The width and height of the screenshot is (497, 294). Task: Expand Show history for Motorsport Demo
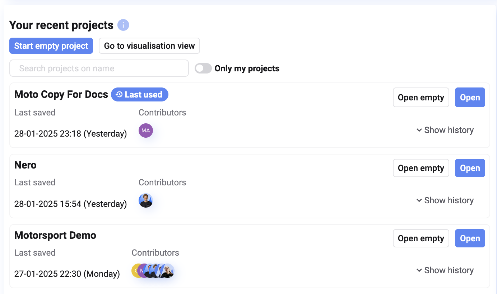pyautogui.click(x=445, y=270)
